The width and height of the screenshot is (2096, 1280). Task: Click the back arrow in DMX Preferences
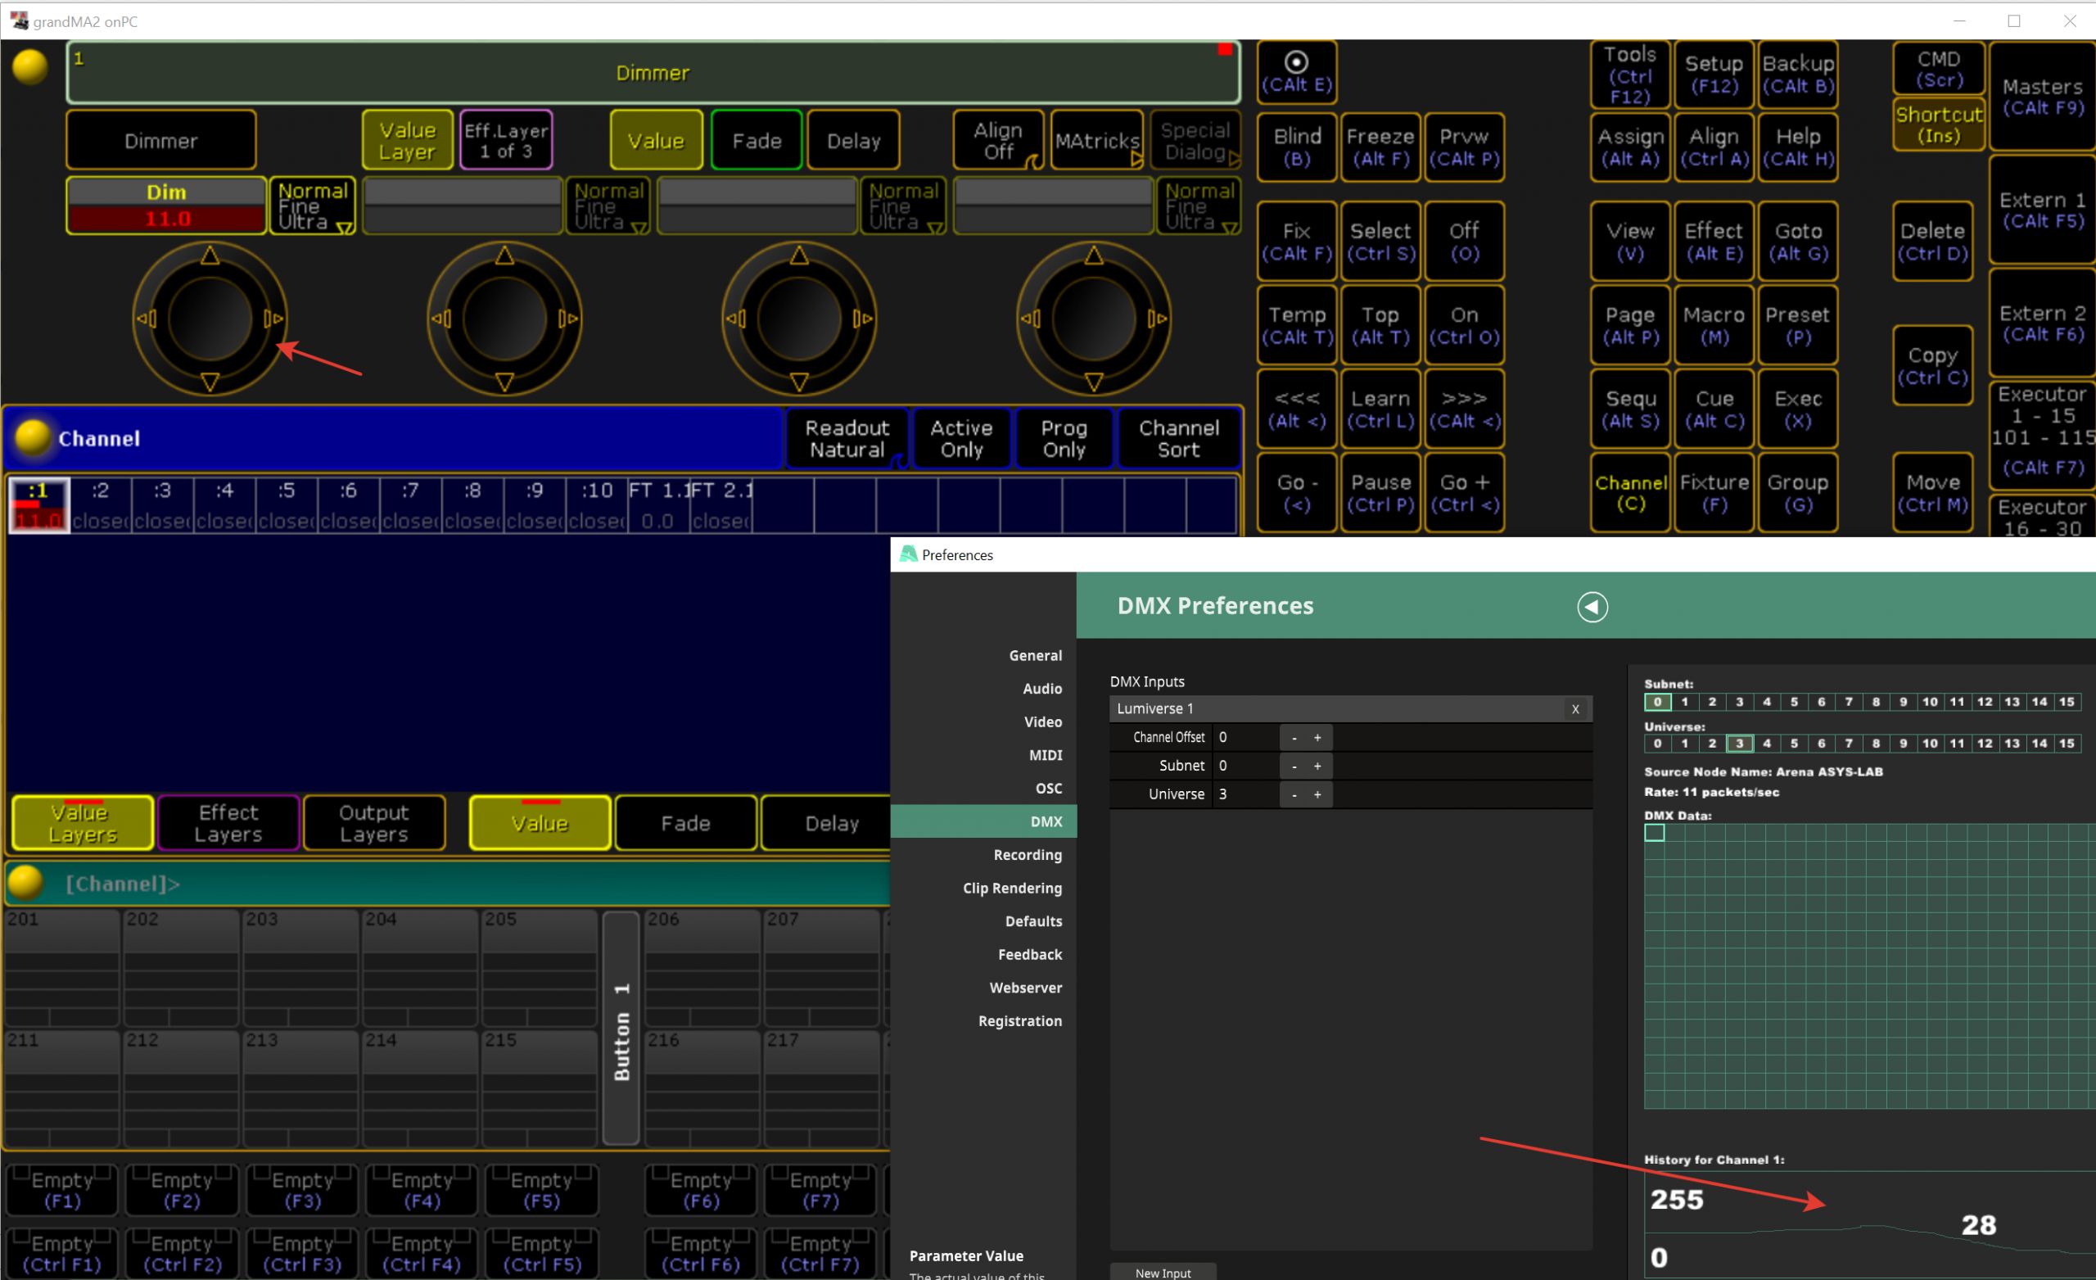[x=1592, y=607]
